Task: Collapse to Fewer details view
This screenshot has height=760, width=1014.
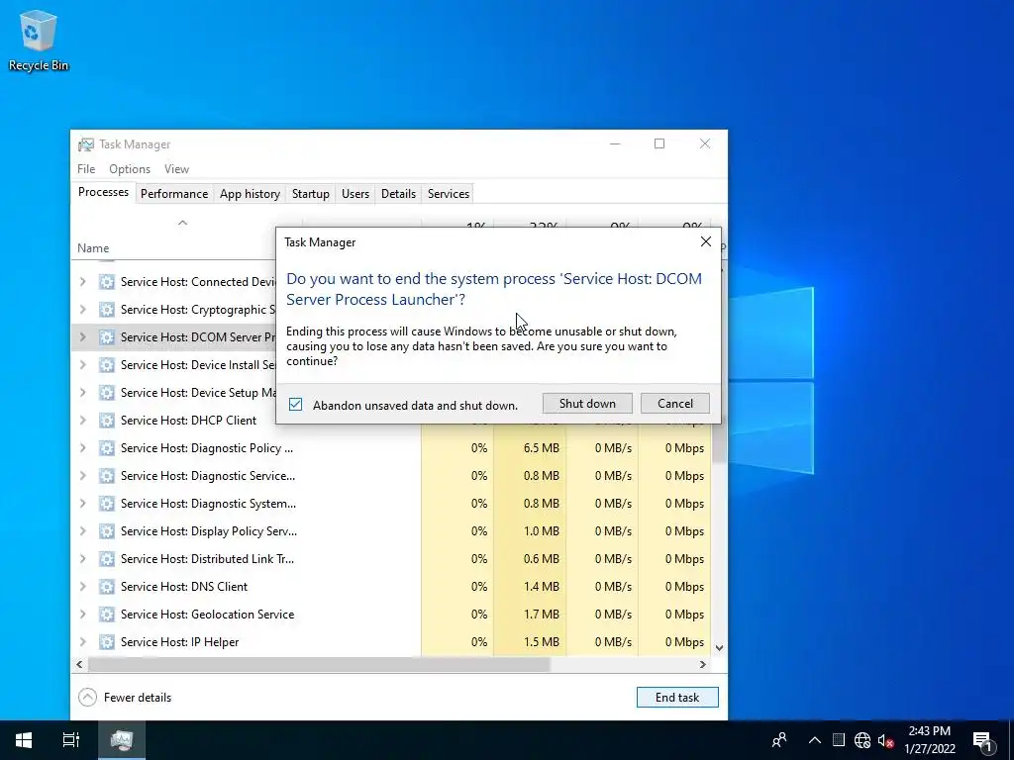Action: coord(125,698)
